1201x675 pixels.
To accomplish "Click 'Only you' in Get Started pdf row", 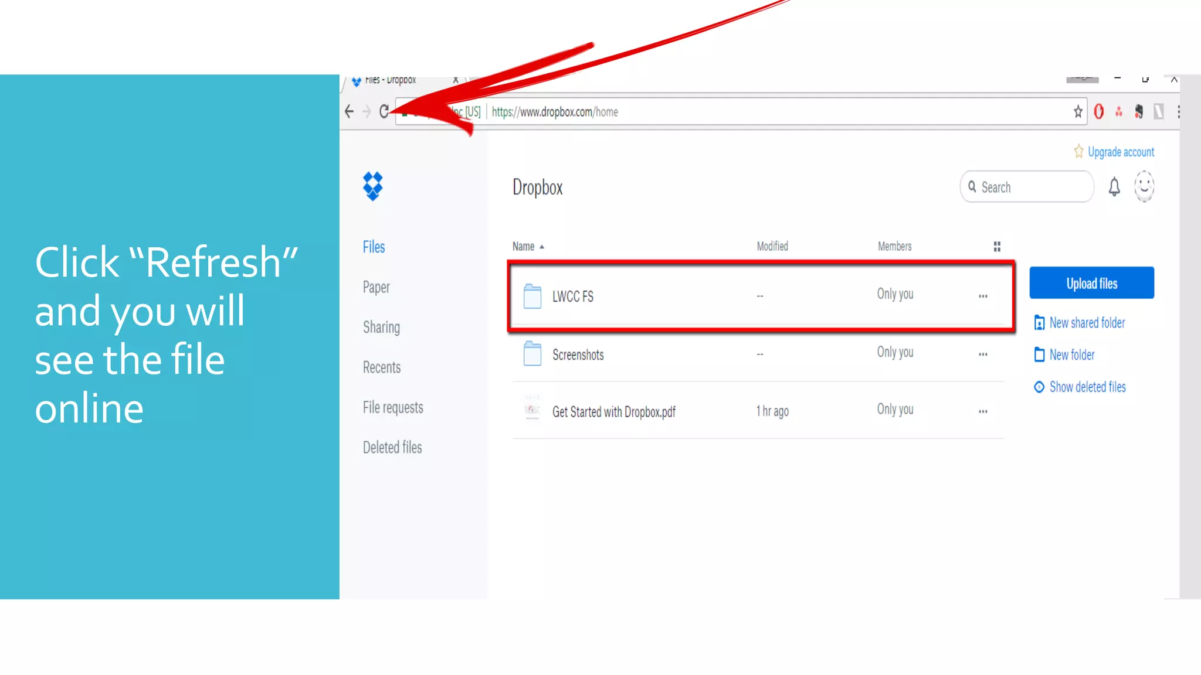I will (895, 410).
